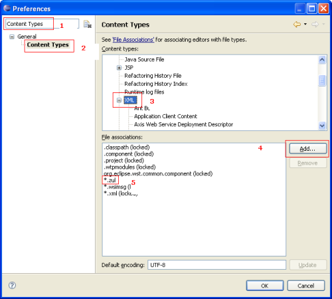Click the content types scroll up arrow
The width and height of the screenshot is (332, 299).
(322, 60)
